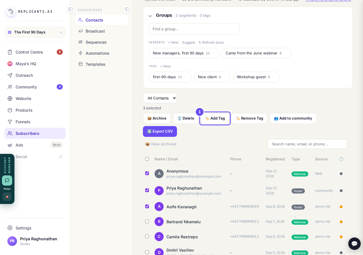Click the Add Tag button

coord(215,118)
